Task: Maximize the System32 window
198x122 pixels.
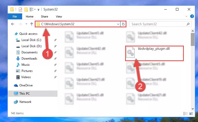Action: [177, 9]
